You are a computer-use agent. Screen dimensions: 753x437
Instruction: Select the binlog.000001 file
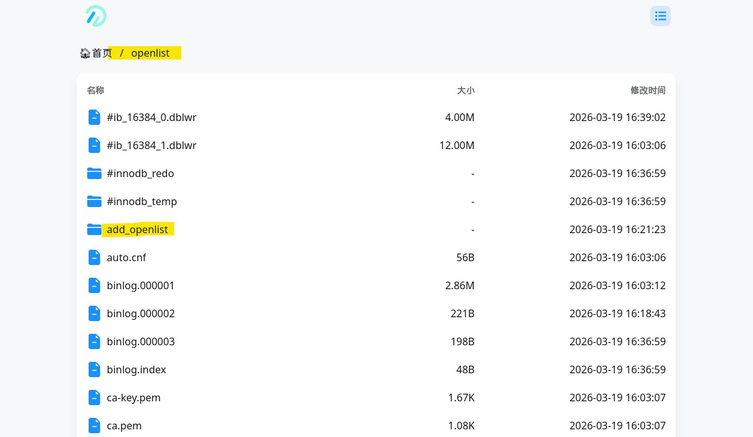tap(141, 285)
